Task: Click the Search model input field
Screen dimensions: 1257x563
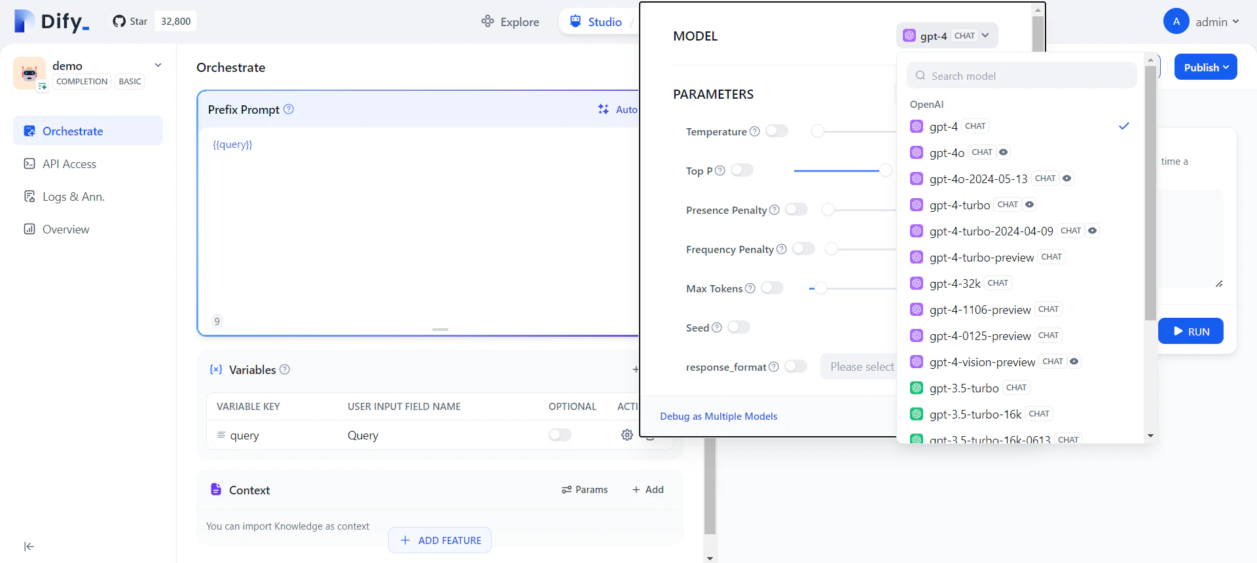Action: pyautogui.click(x=1022, y=76)
